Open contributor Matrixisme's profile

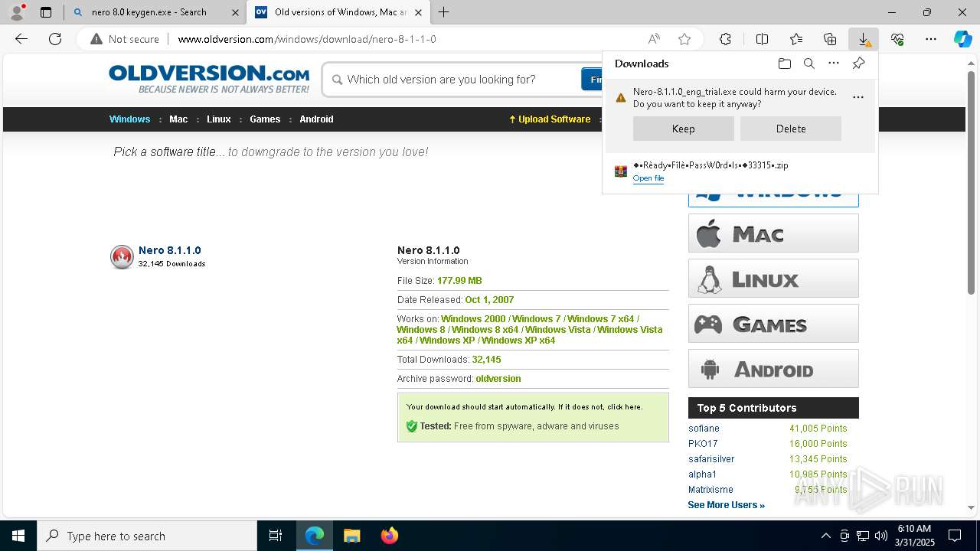(x=710, y=490)
